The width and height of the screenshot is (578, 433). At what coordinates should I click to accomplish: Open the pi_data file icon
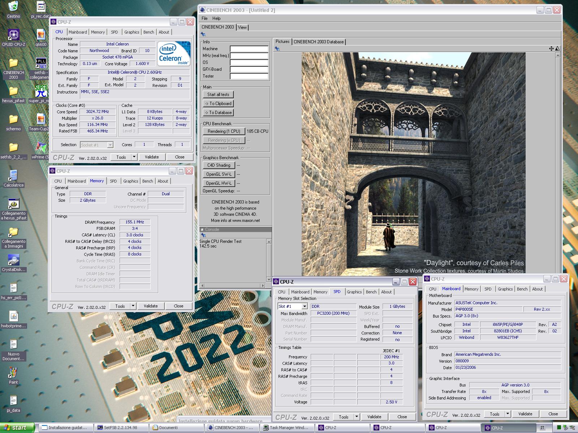click(13, 401)
